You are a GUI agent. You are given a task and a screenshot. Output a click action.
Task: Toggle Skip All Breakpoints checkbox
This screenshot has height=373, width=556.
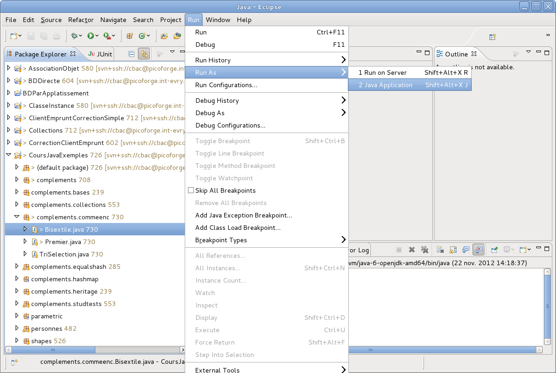pyautogui.click(x=191, y=190)
